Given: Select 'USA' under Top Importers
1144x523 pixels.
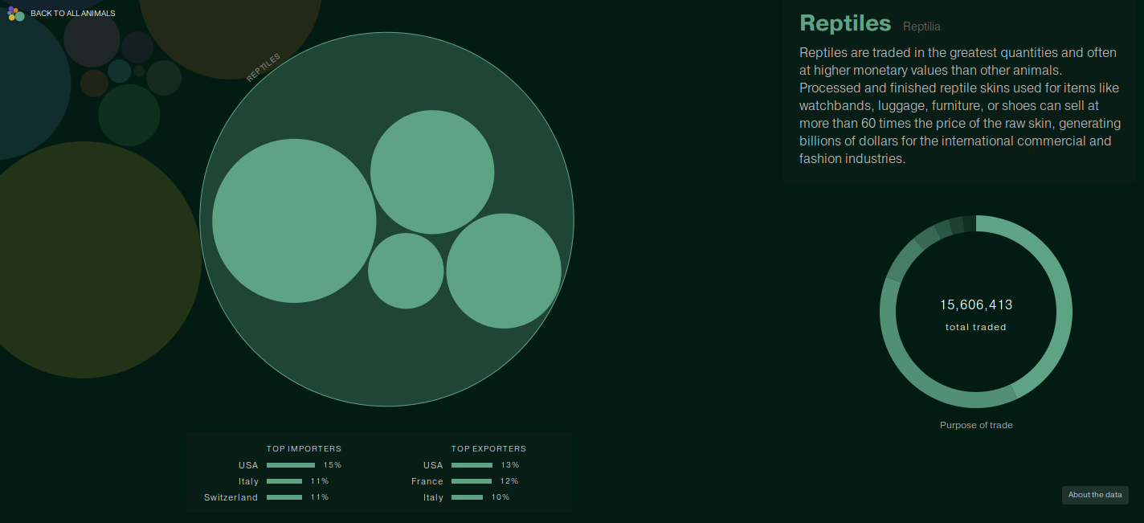Looking at the screenshot, I should pyautogui.click(x=248, y=465).
